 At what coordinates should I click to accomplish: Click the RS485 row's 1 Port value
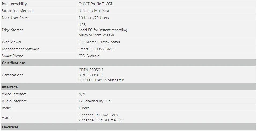(x=84, y=108)
